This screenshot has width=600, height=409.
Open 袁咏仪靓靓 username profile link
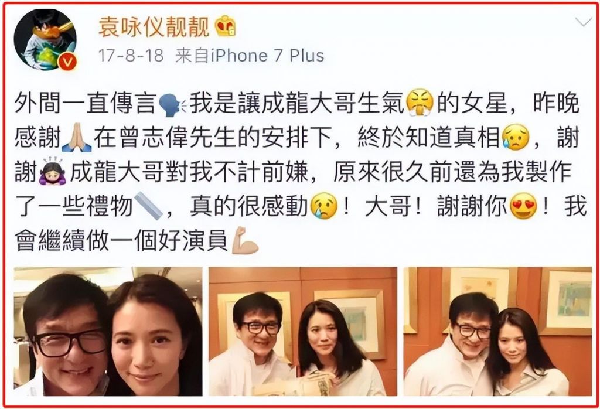[x=154, y=27]
